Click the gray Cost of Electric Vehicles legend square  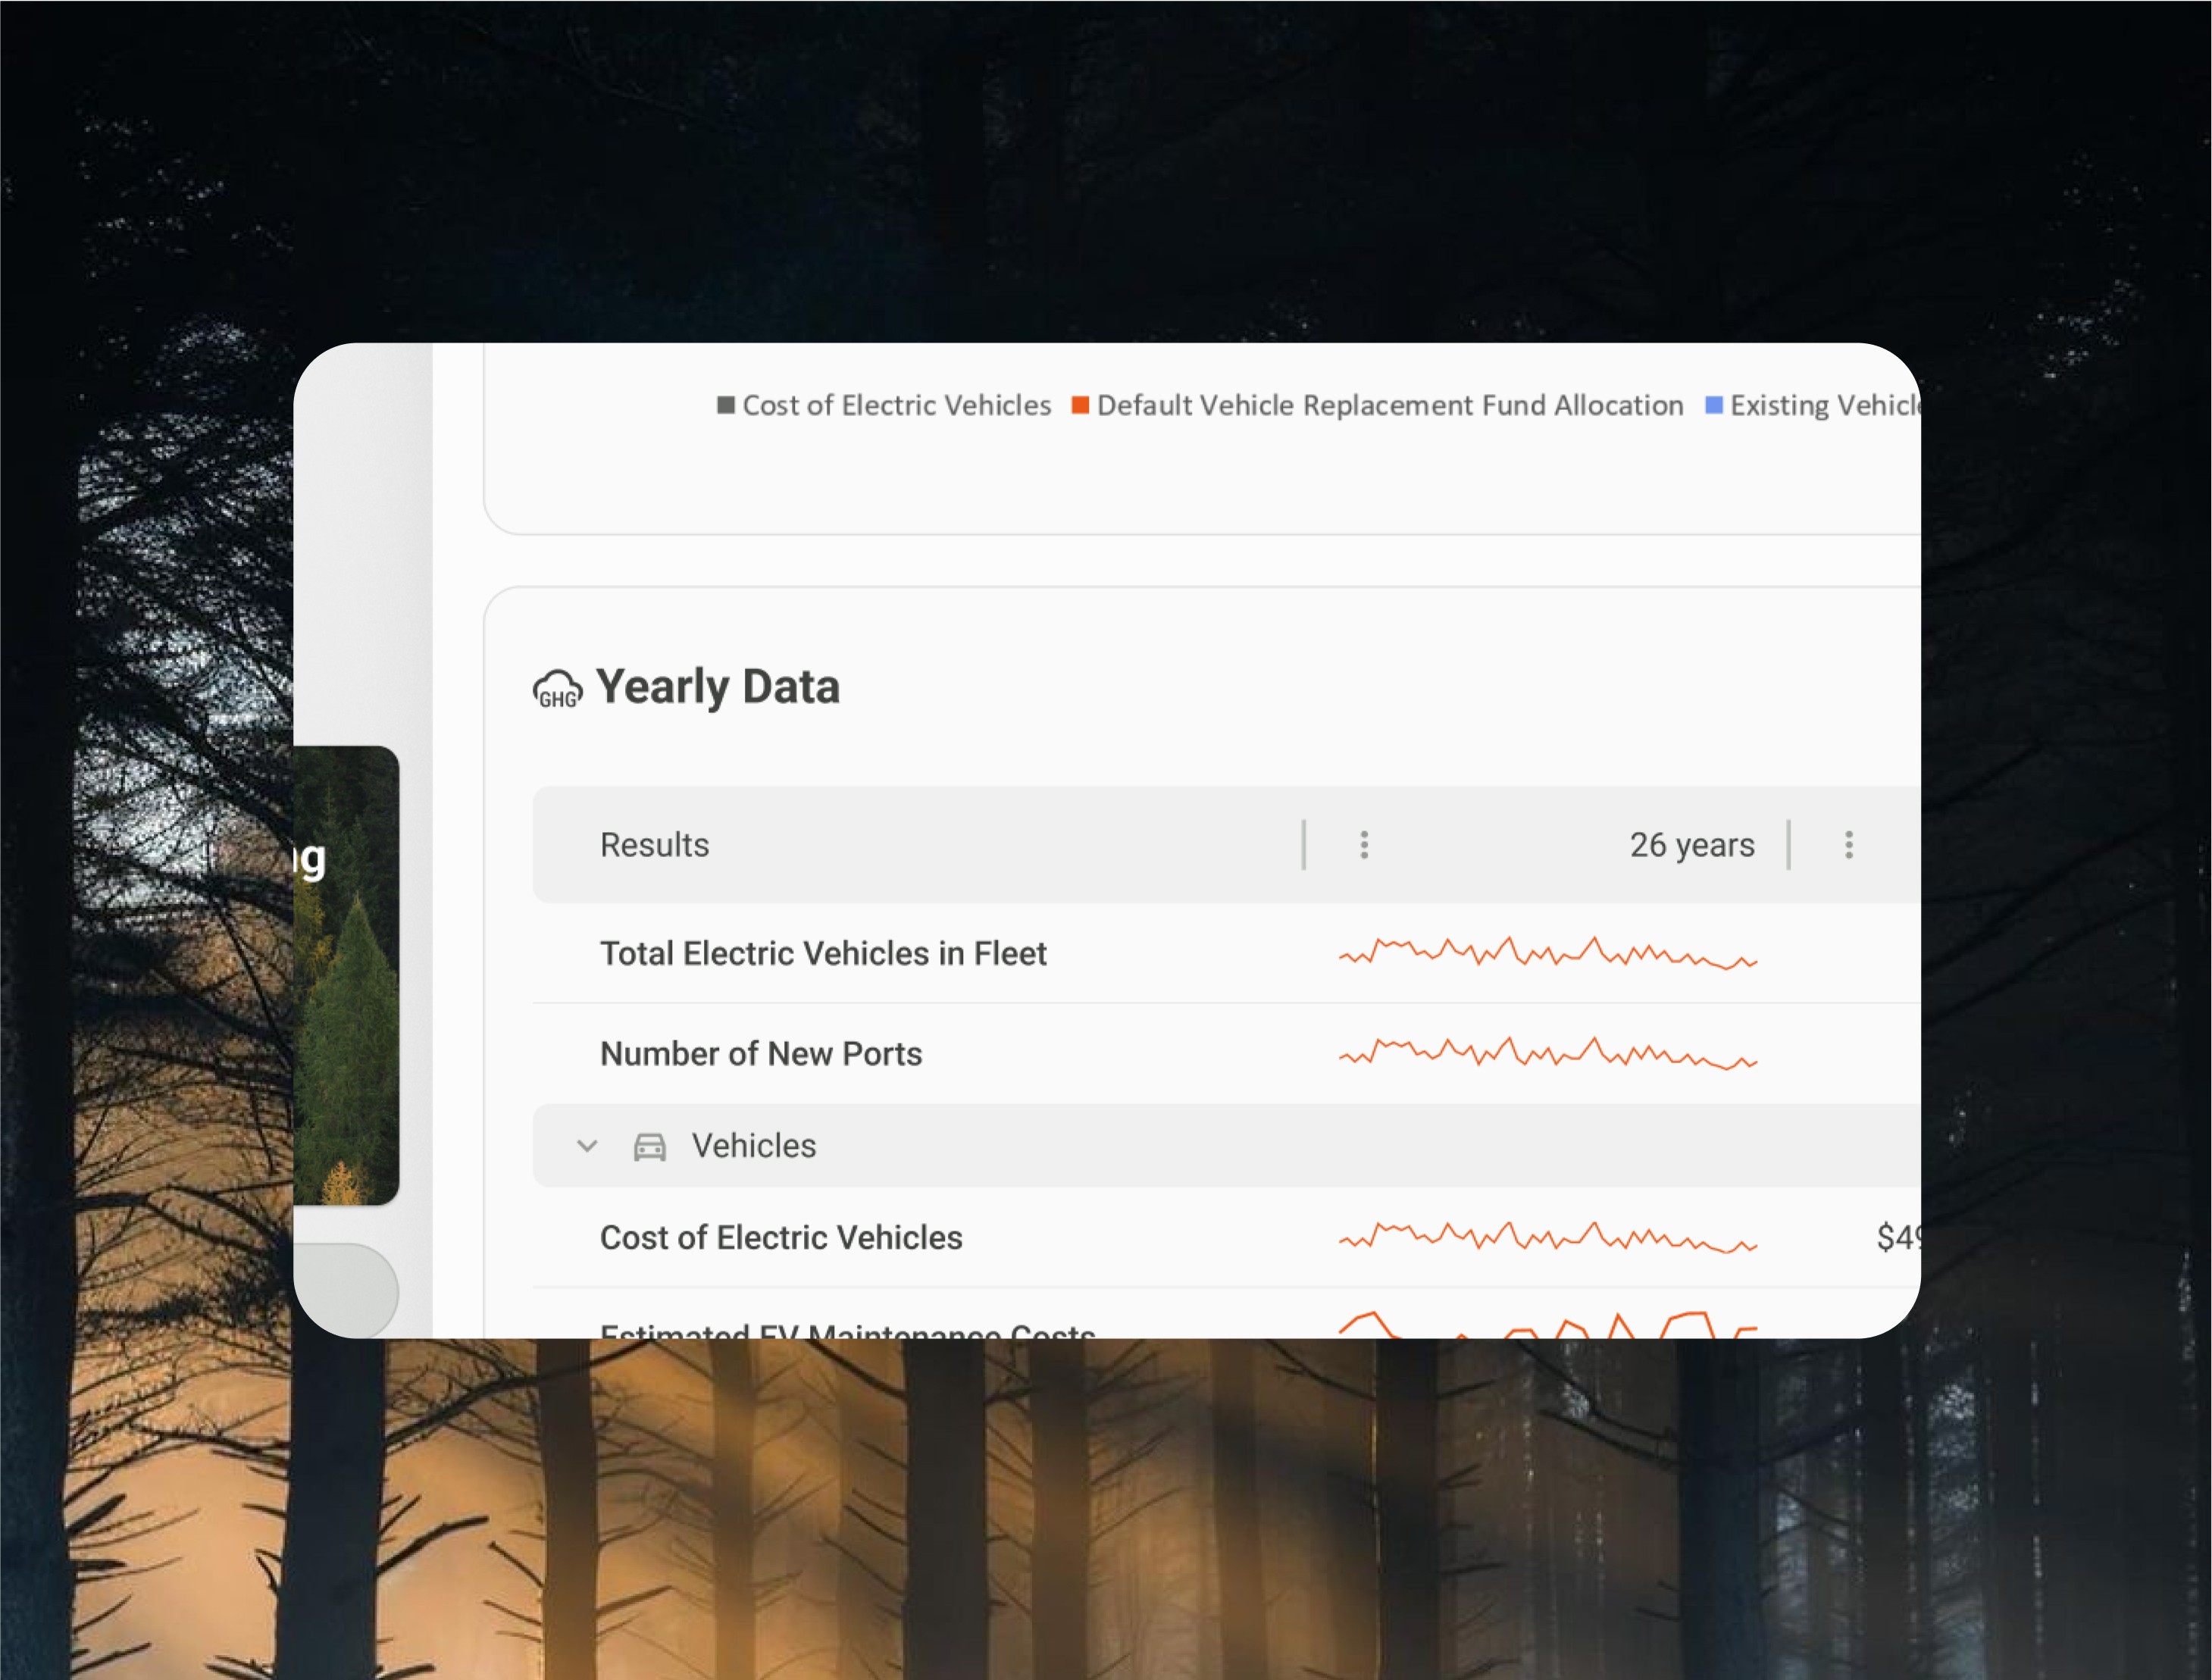coord(726,405)
